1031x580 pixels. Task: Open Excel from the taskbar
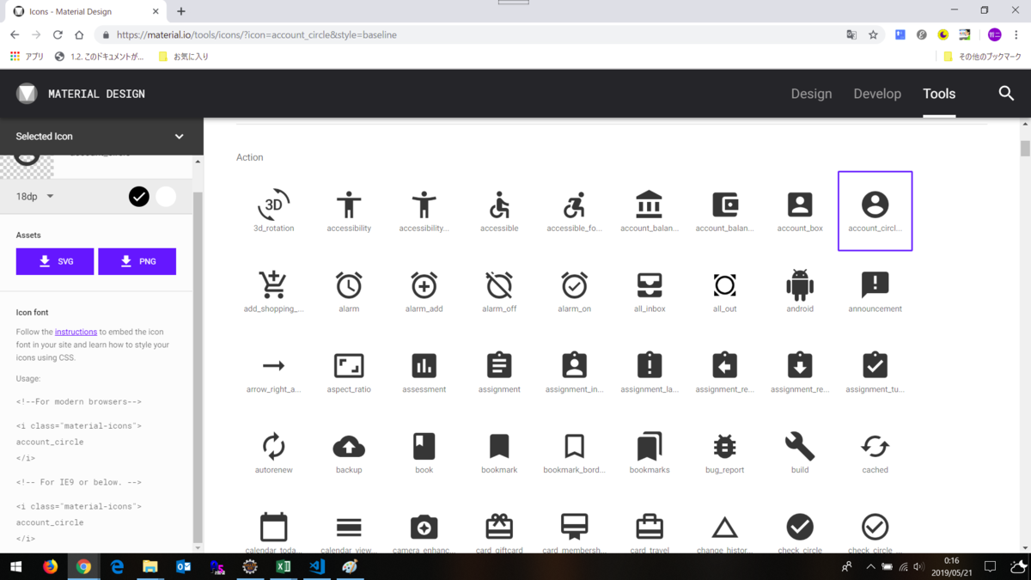tap(283, 567)
